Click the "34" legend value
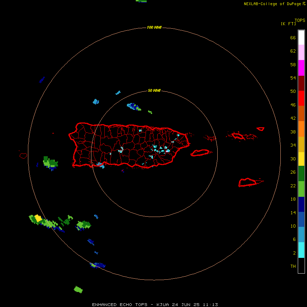The height and width of the screenshot is (307, 307). [293, 145]
